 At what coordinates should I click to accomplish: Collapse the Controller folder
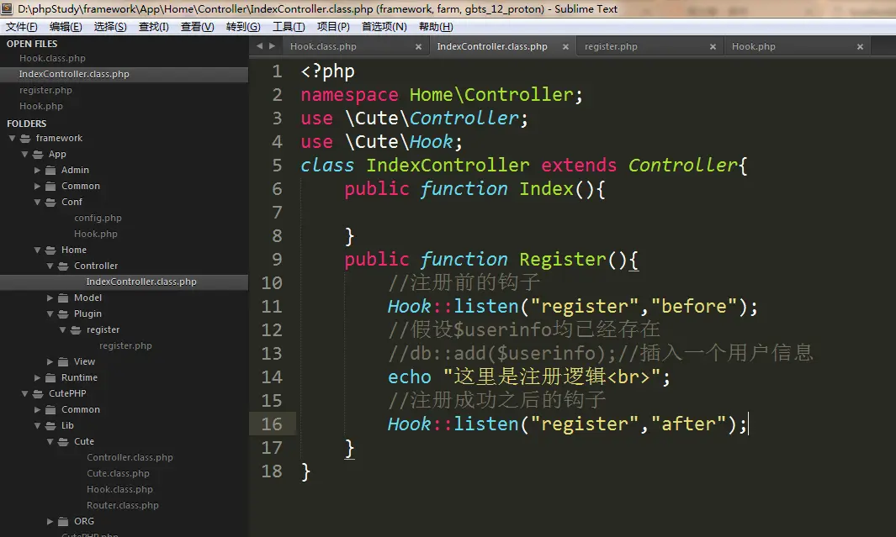coord(50,266)
